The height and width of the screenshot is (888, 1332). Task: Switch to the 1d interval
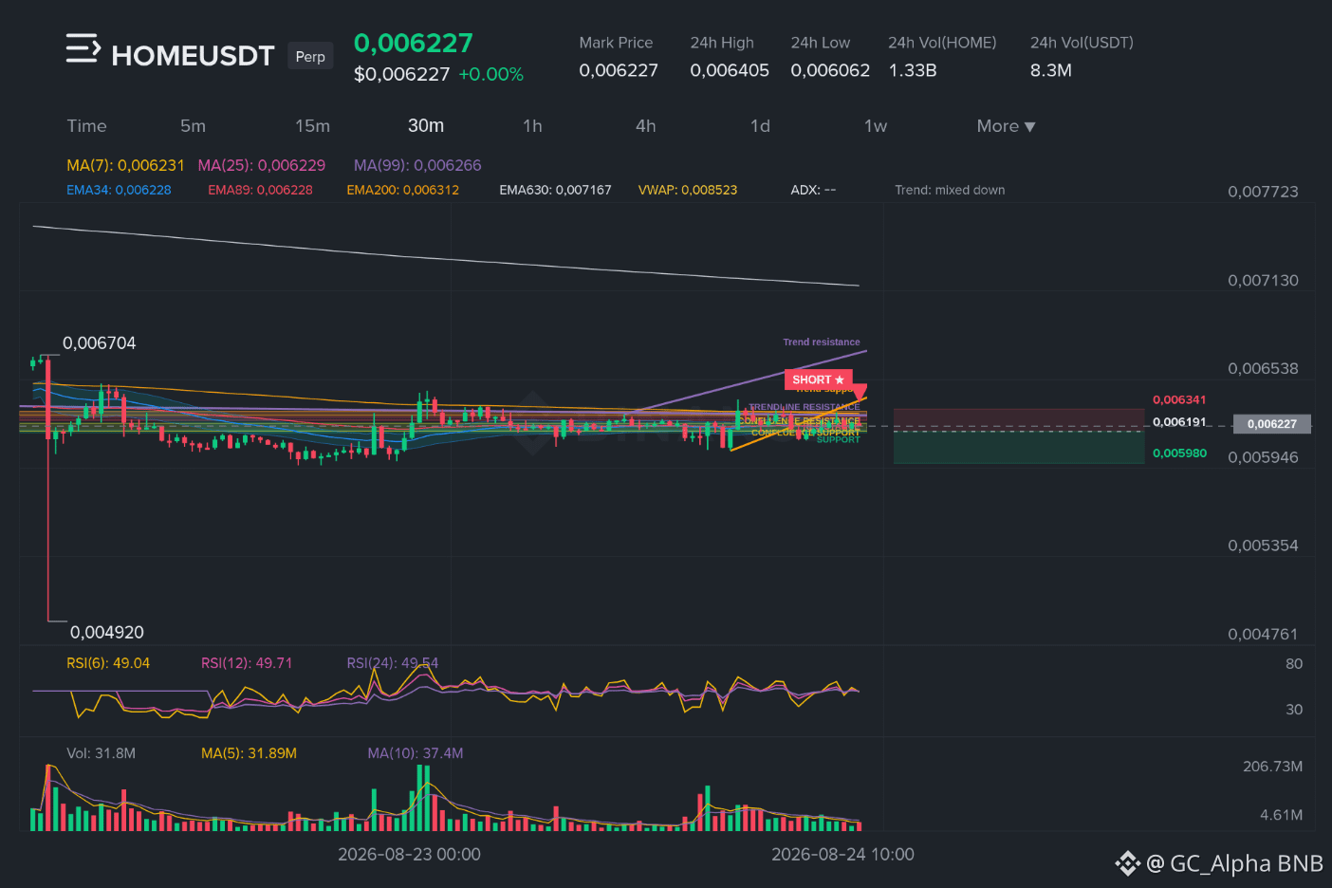click(760, 126)
